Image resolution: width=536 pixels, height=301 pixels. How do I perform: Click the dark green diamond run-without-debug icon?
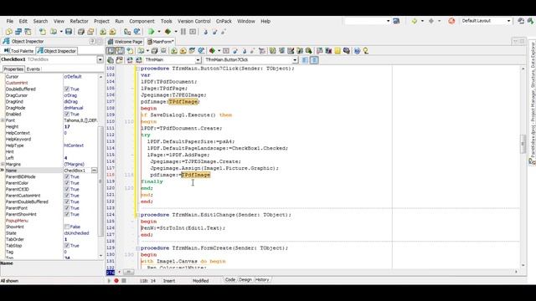click(x=167, y=32)
